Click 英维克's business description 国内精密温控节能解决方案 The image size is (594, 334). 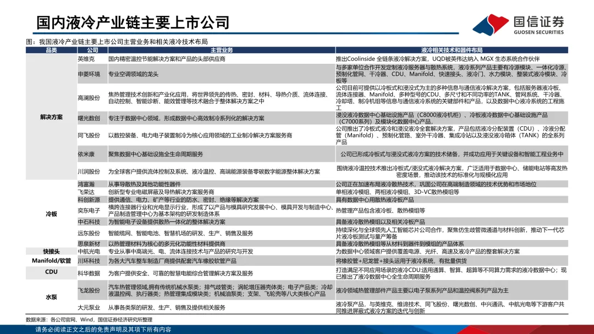167,59
